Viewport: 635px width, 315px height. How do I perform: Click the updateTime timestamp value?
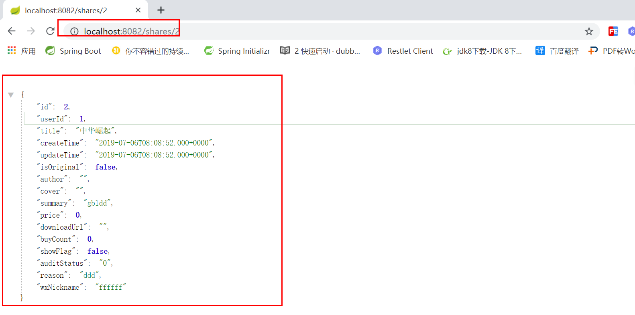point(154,155)
